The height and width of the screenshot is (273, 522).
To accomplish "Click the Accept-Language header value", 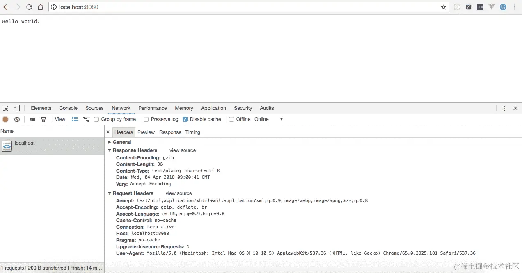I will click(192, 214).
